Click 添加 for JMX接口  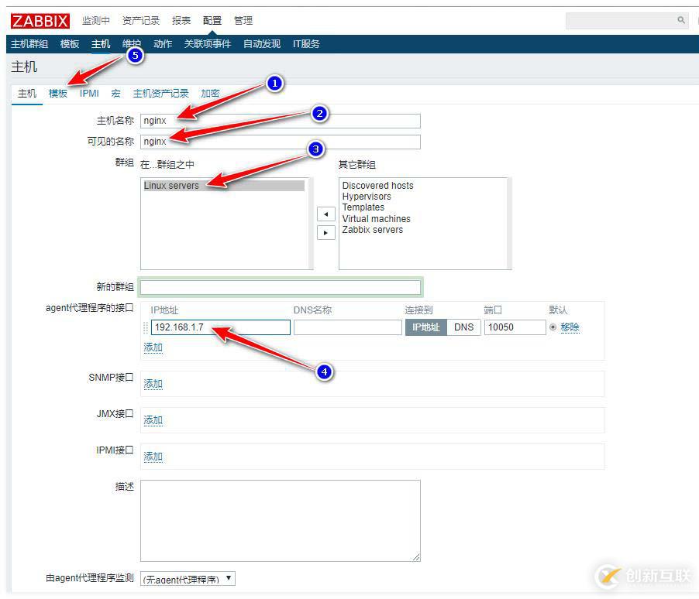(153, 420)
